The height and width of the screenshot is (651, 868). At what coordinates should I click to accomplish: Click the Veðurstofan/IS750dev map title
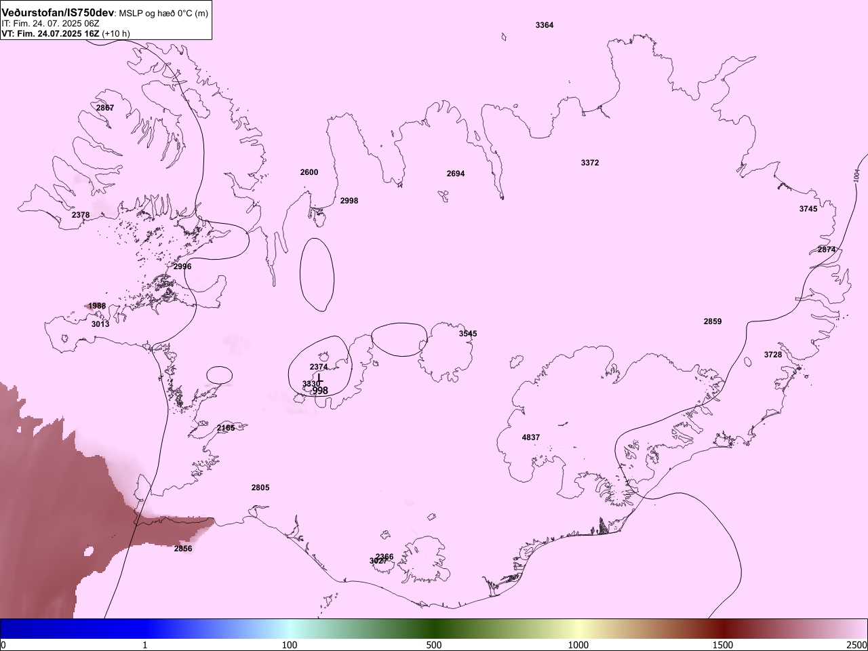coord(58,13)
